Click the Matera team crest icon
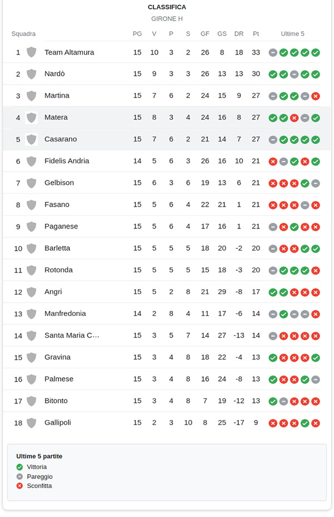The width and height of the screenshot is (334, 517). (x=31, y=118)
